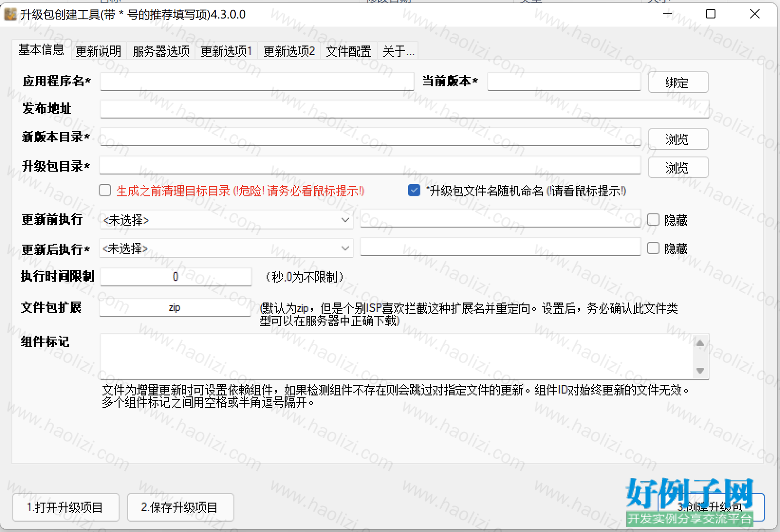Viewport: 780px width, 532px height.
Task: Click the 升级包目录 path field
Action: point(370,165)
